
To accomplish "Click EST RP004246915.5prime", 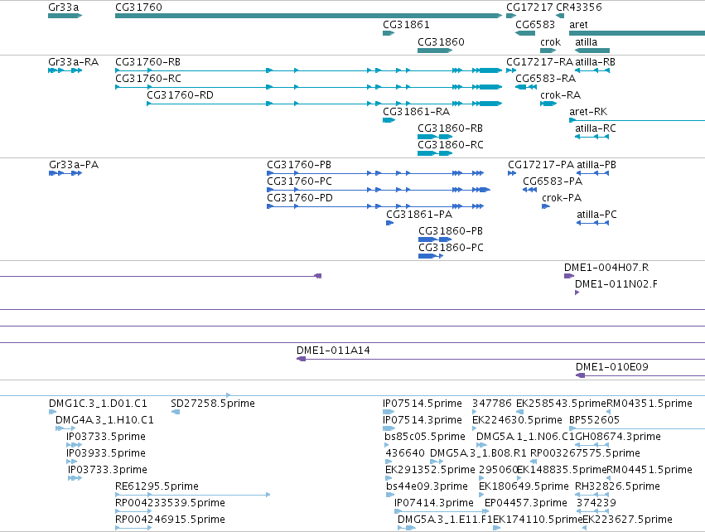I will 170,520.
